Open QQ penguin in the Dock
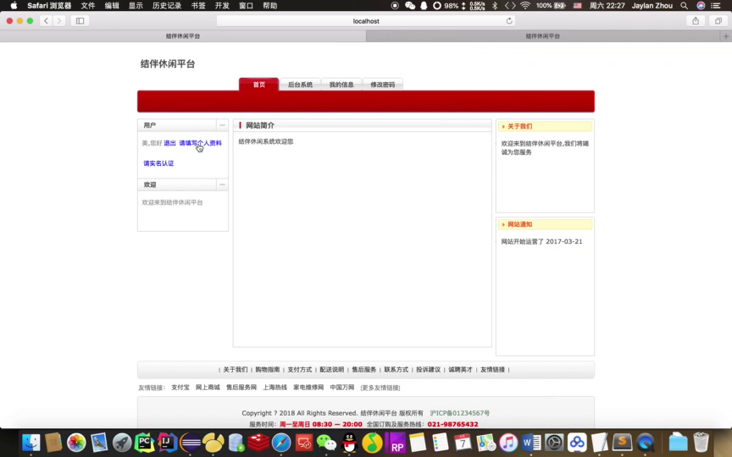 [x=349, y=443]
